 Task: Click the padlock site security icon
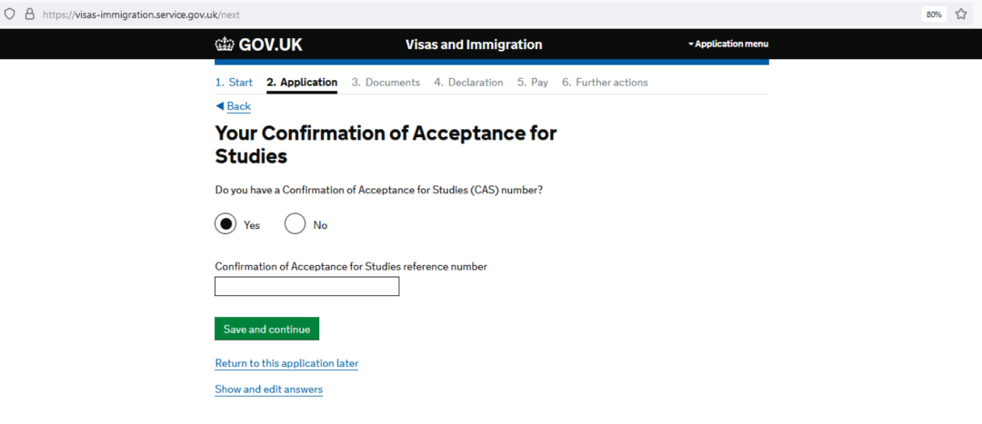pyautogui.click(x=29, y=14)
